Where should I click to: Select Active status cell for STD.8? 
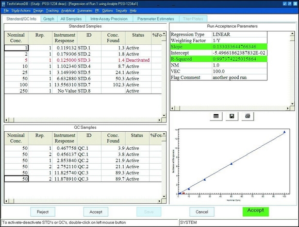click(x=138, y=91)
